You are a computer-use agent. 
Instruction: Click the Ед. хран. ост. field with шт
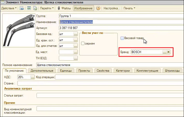tap(66, 40)
